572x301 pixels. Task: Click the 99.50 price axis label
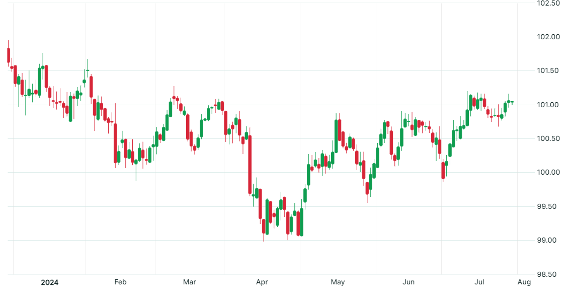[548, 206]
